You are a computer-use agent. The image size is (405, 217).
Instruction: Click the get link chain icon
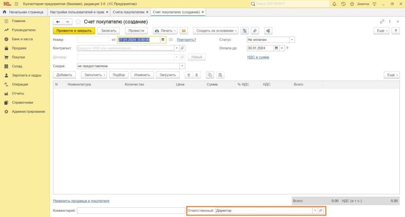pyautogui.click(x=382, y=22)
